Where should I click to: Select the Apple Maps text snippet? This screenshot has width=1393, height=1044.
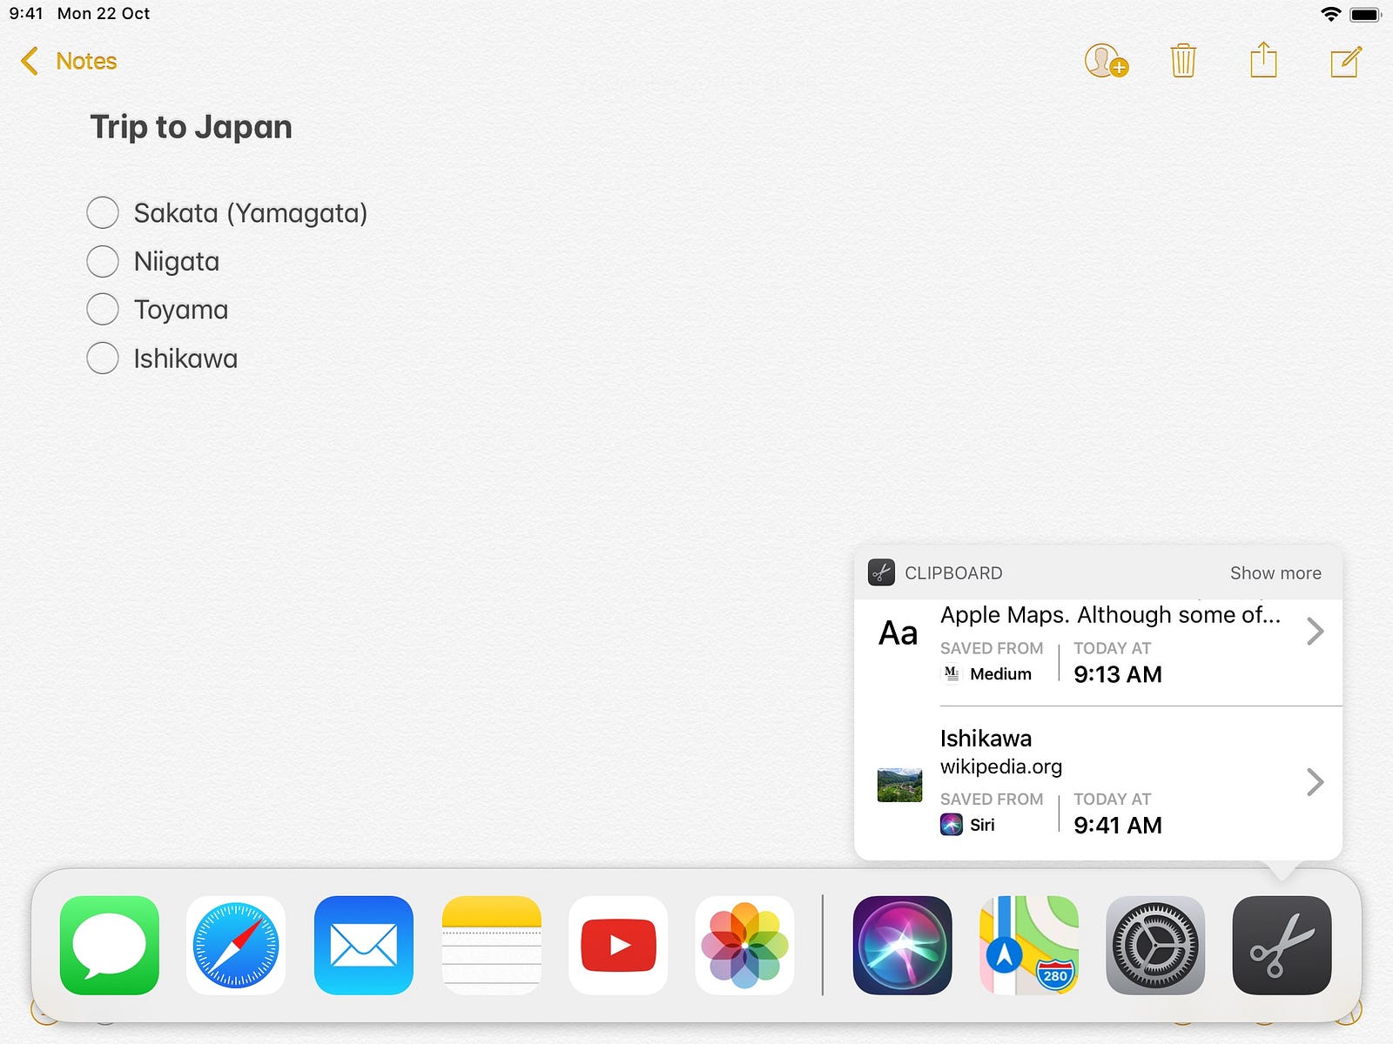1110,615
